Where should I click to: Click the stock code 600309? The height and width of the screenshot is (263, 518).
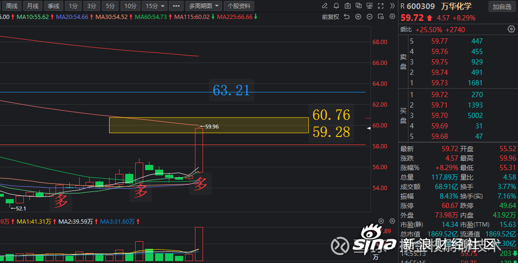(x=421, y=6)
